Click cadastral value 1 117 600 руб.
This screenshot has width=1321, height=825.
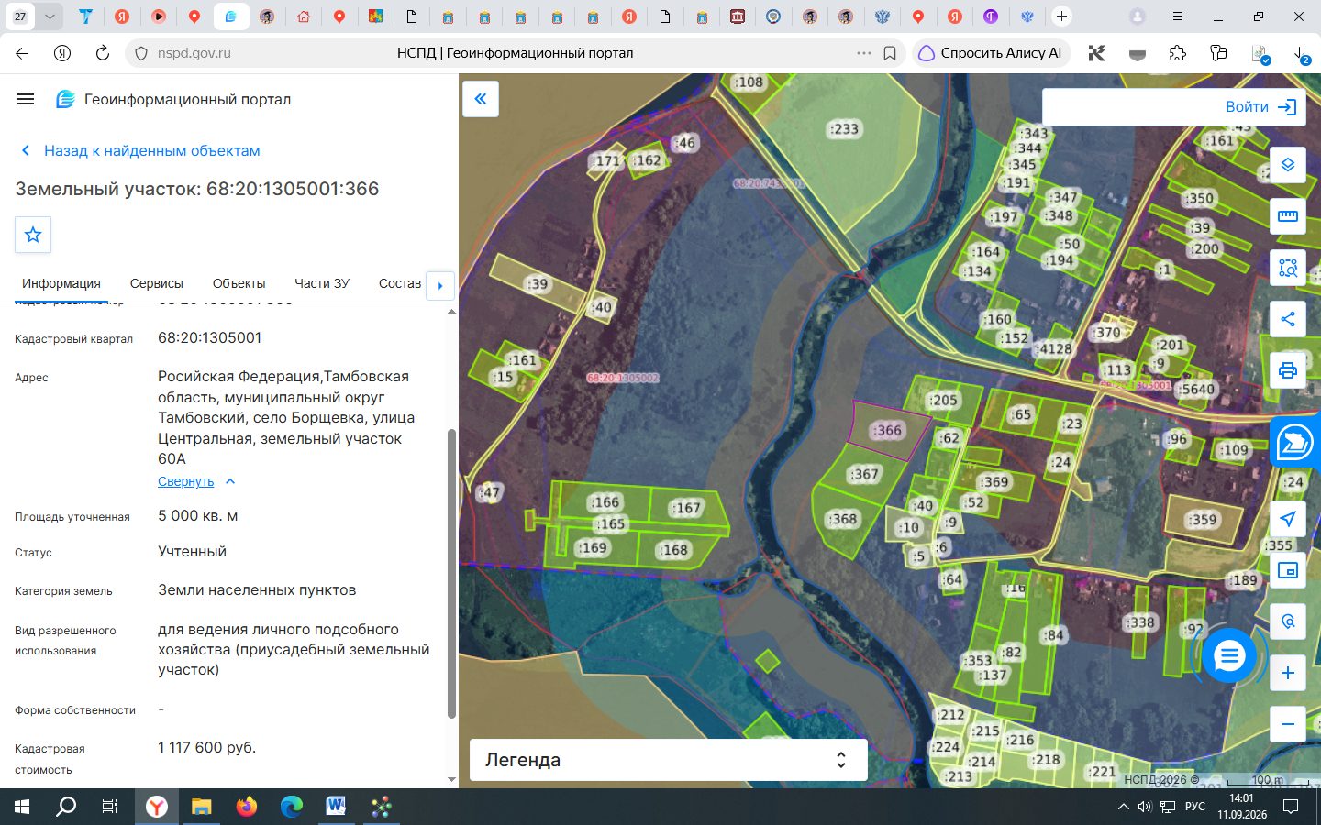[x=206, y=748]
